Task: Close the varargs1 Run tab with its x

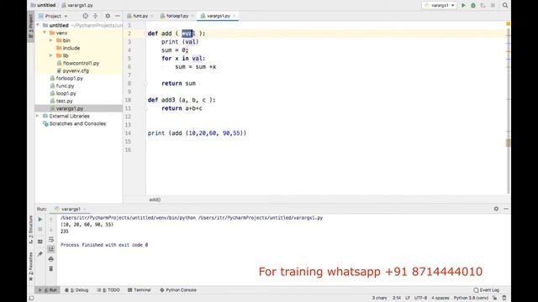Action: coord(85,209)
